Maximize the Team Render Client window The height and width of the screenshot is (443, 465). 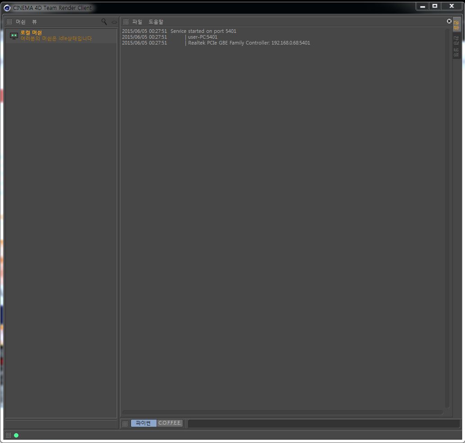[x=435, y=6]
